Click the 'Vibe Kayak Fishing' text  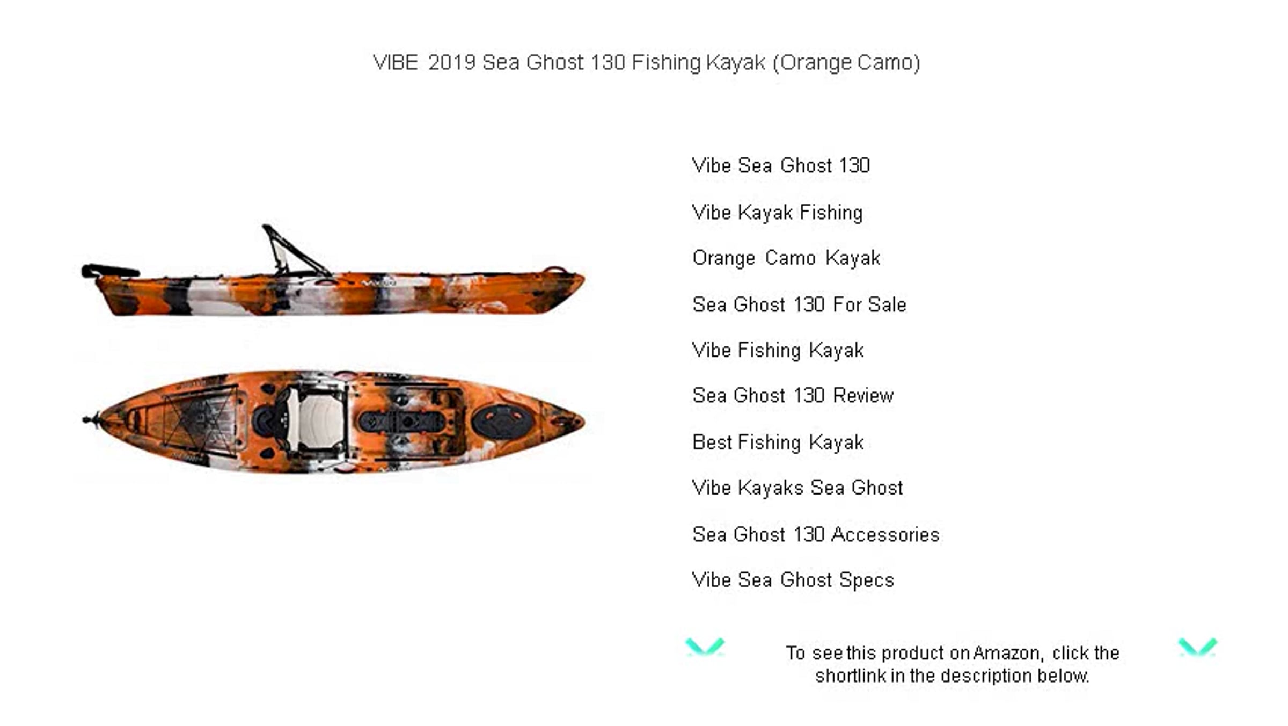[778, 213]
